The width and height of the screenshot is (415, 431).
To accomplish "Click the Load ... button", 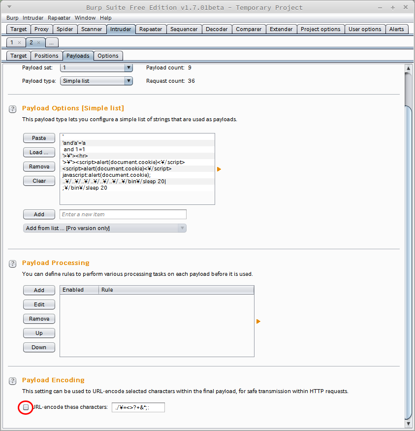I will [39, 152].
